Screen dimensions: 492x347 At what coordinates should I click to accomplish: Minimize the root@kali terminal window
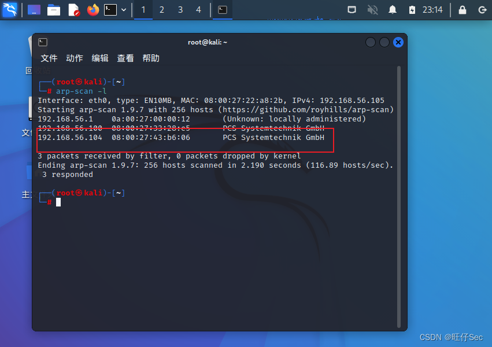371,42
